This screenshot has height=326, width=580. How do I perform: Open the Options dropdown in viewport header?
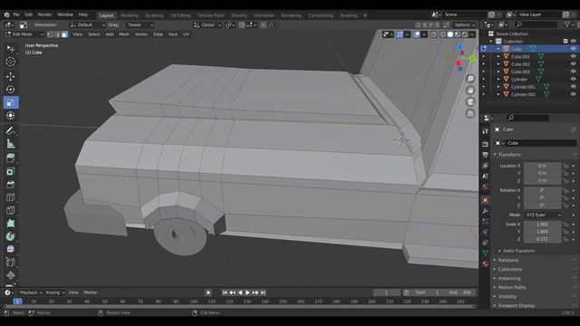point(464,24)
